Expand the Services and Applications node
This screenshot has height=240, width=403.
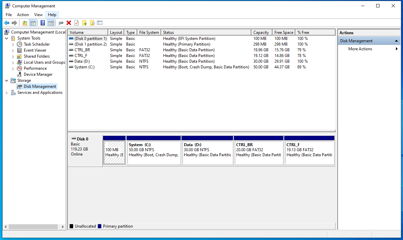7,93
